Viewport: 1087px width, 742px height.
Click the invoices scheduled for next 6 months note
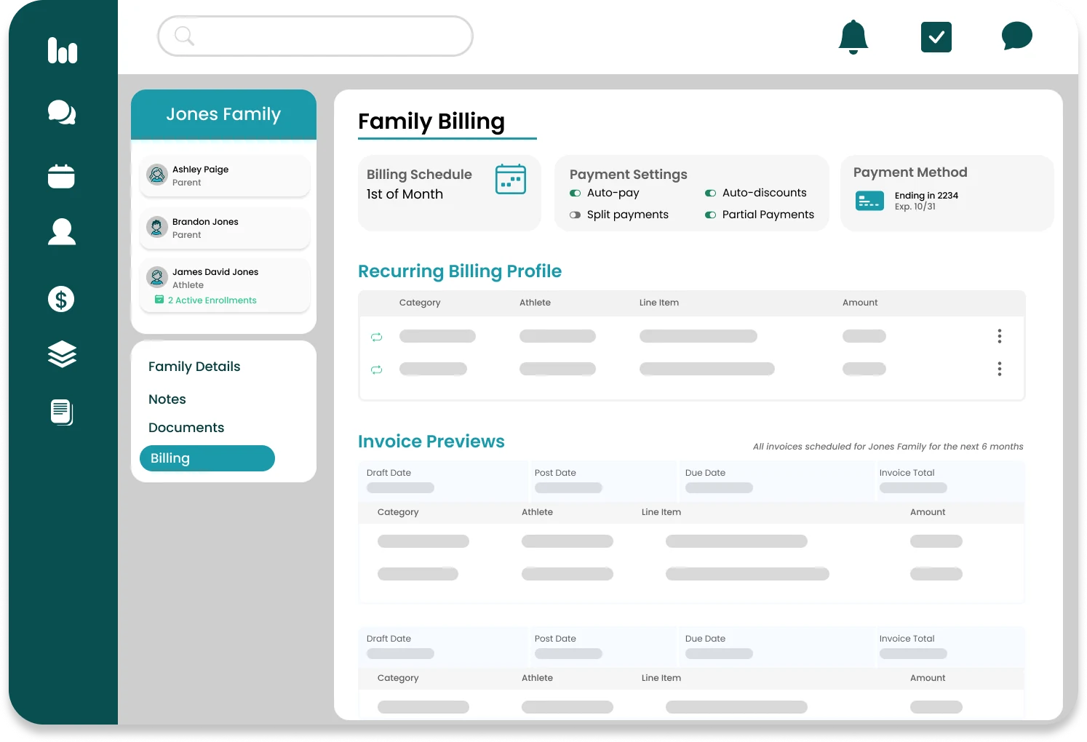click(x=888, y=447)
